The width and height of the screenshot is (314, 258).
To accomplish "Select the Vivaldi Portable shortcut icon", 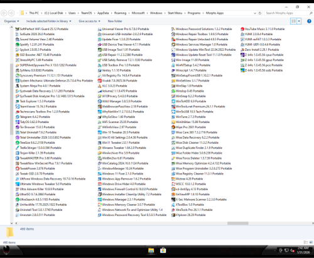I will pos(100,80).
